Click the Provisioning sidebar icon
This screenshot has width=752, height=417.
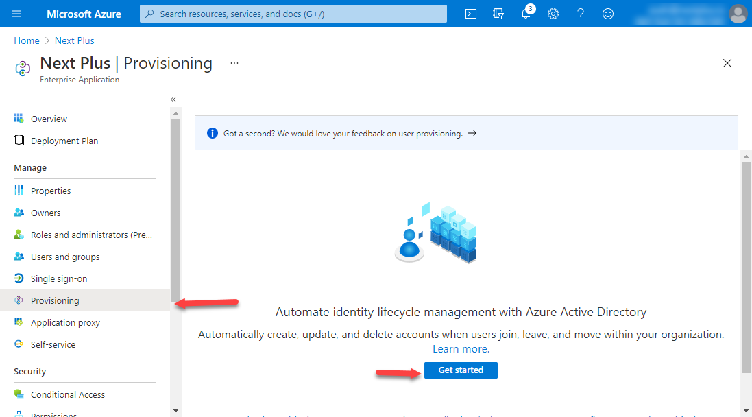[19, 300]
